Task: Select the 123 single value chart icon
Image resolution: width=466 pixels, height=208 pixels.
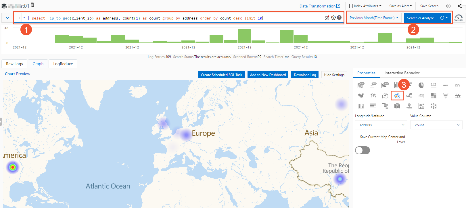Action: [x=434, y=85]
